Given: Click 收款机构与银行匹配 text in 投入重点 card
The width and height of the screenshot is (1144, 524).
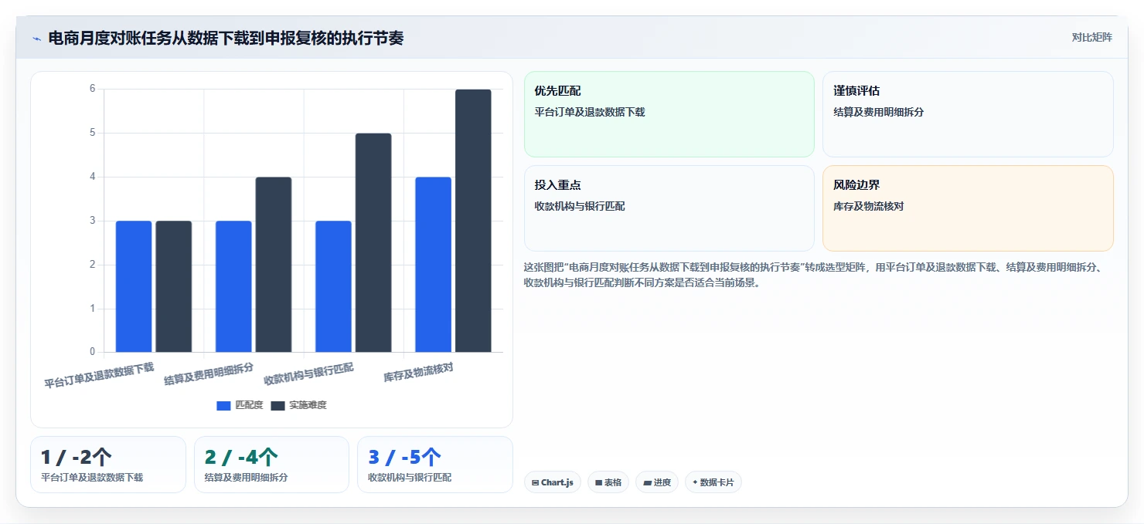Looking at the screenshot, I should [x=580, y=206].
